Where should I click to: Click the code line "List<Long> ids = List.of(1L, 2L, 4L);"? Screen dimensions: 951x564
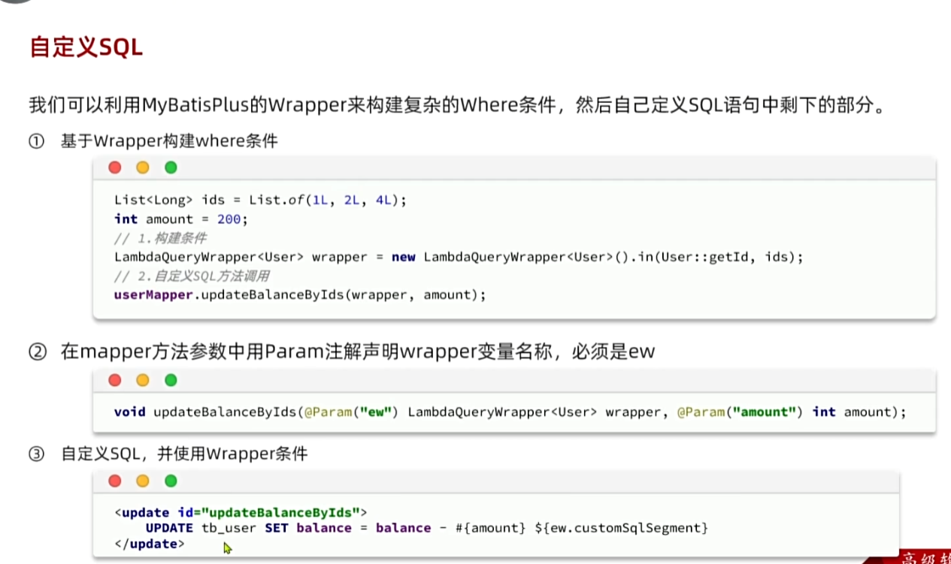(x=260, y=200)
